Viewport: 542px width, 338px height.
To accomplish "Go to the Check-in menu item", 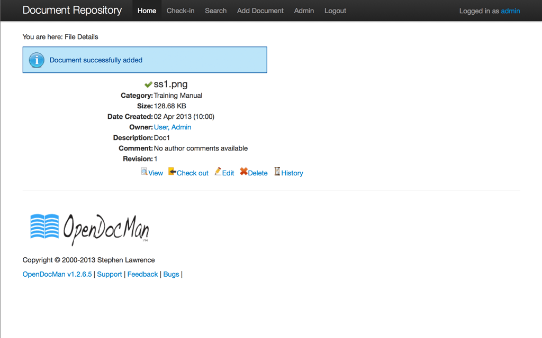I will point(180,11).
